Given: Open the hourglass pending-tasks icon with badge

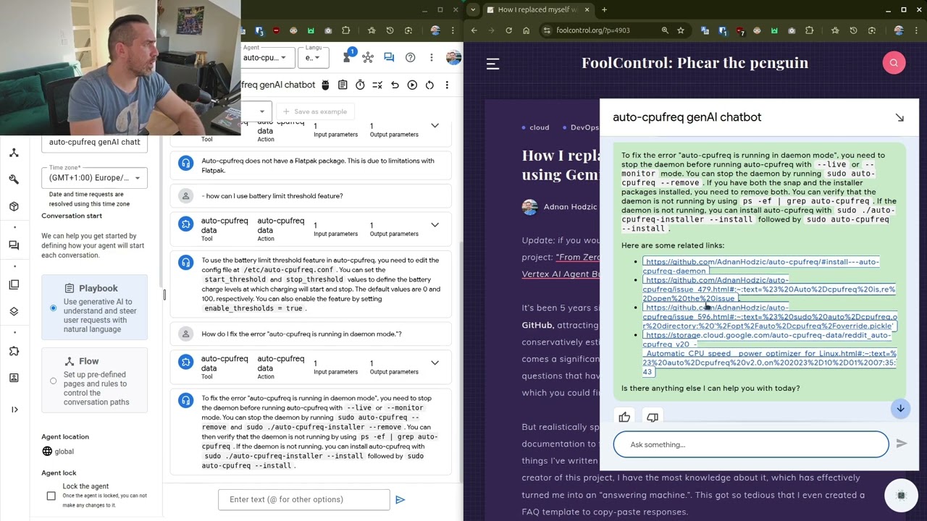Looking at the screenshot, I should coord(347,57).
